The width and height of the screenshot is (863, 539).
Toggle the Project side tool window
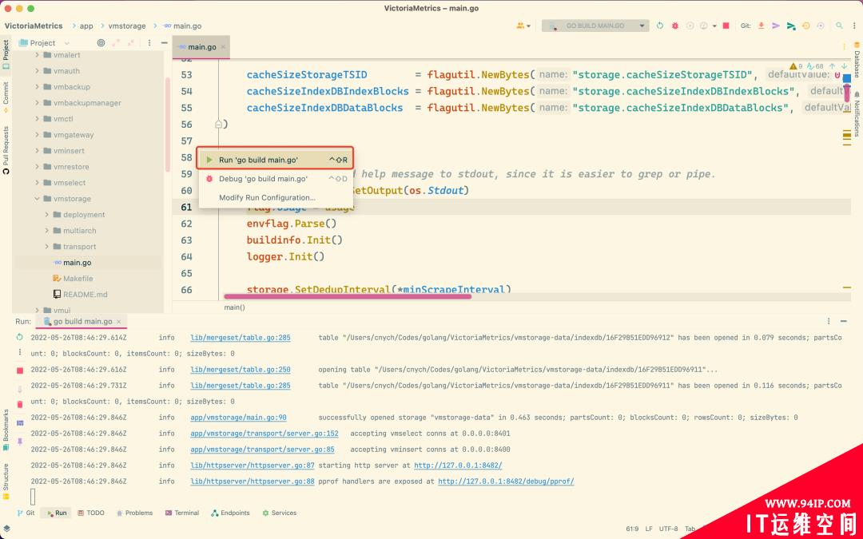click(x=6, y=54)
